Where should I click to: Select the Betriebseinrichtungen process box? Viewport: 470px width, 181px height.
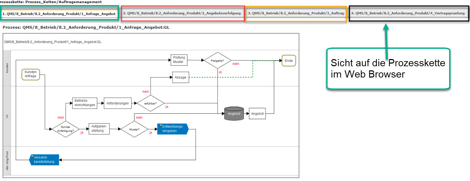[x=85, y=103]
